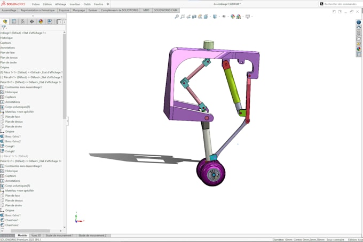Screen dimensions: 363x242
Task: Open the PropertyManager tab icon
Action: [x=14, y=21]
